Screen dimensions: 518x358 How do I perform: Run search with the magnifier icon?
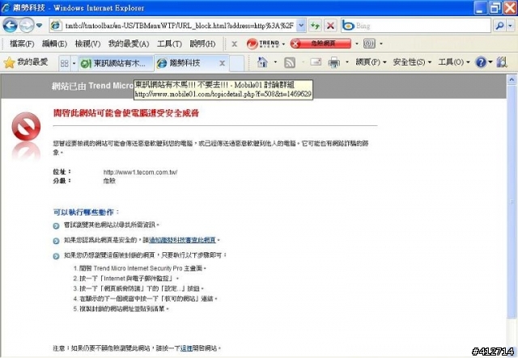[x=500, y=25]
